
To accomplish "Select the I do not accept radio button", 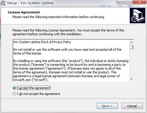I will click(x=14, y=94).
